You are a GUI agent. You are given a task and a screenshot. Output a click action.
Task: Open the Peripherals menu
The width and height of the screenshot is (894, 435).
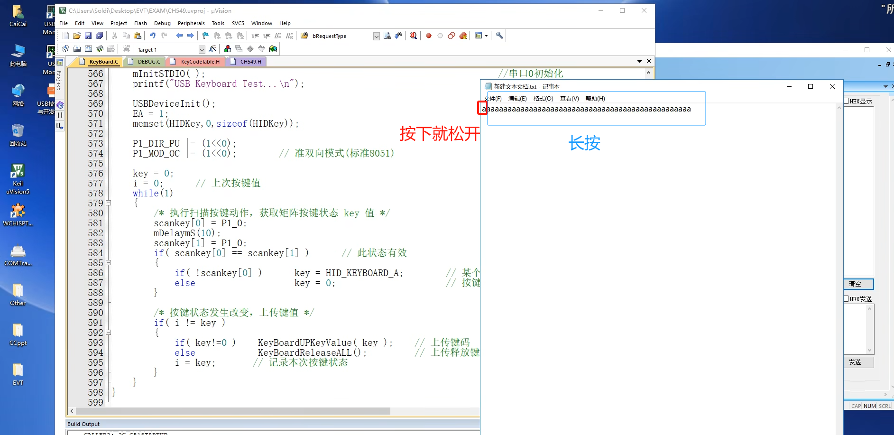[191, 23]
